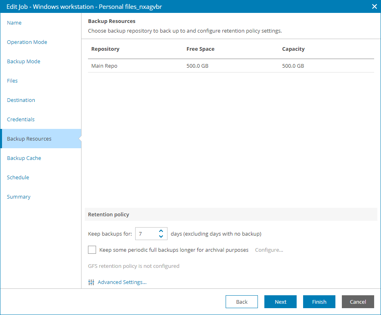The width and height of the screenshot is (381, 315).
Task: Decrease retention days with the down stepper arrow
Action: click(161, 236)
